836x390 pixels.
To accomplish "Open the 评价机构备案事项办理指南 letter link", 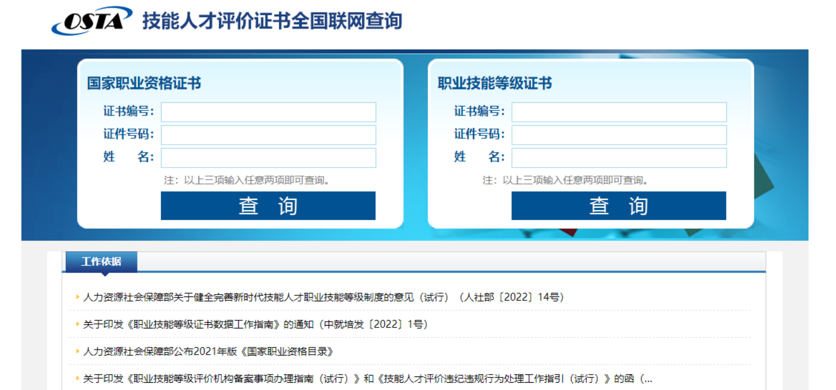I will pos(367,379).
